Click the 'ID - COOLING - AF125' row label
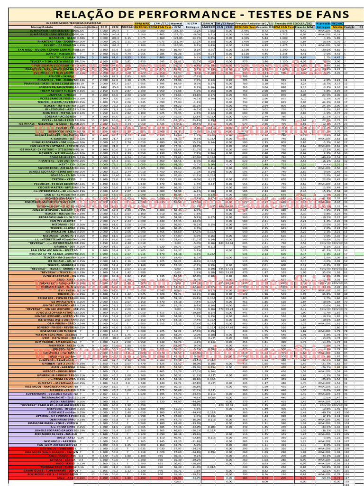The image size is (364, 486). [60, 110]
